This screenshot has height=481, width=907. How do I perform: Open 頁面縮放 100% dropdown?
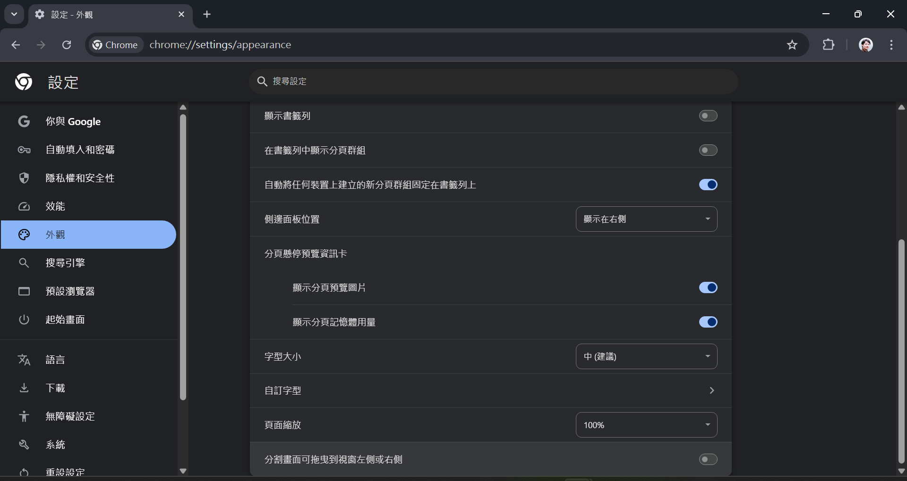click(646, 425)
